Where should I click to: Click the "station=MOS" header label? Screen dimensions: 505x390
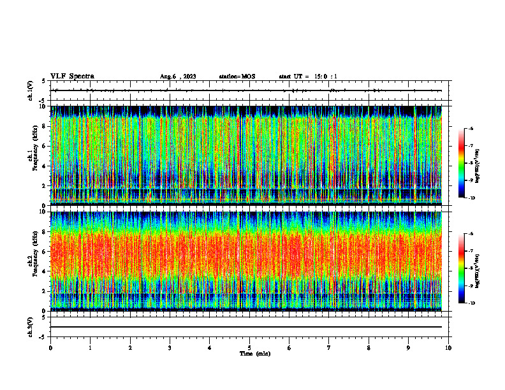click(x=237, y=76)
